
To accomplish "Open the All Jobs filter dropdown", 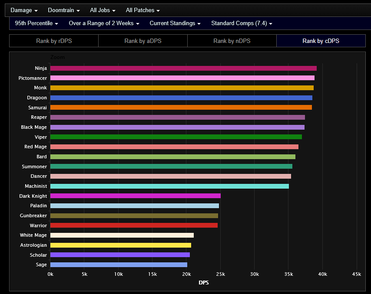I will point(103,10).
